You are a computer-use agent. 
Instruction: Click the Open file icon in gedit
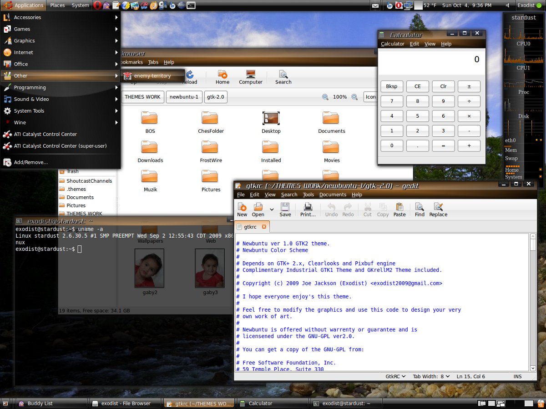point(258,210)
